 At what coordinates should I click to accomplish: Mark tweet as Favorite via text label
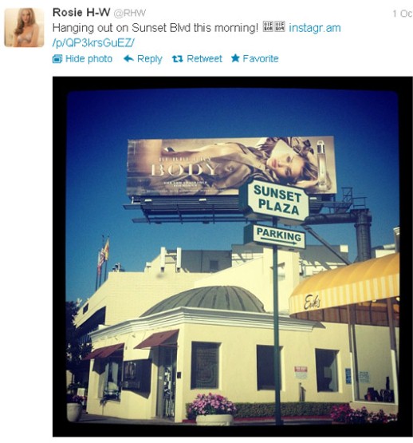click(261, 59)
